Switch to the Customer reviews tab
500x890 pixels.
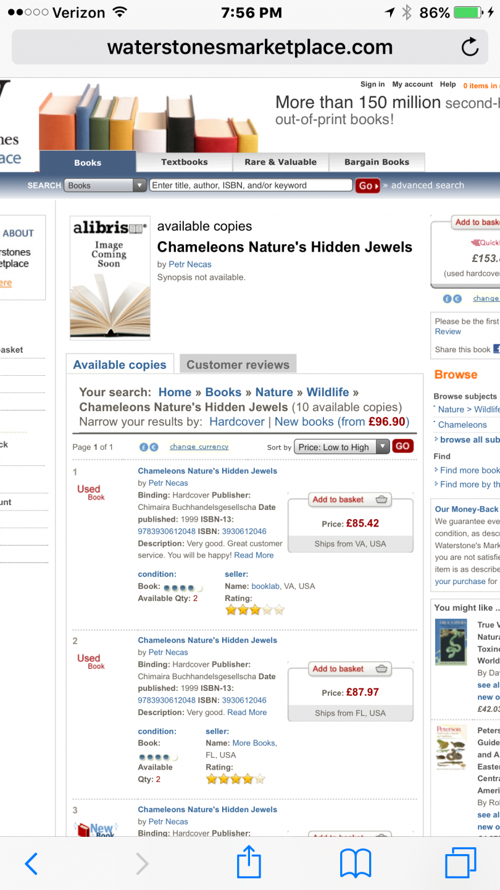click(238, 365)
